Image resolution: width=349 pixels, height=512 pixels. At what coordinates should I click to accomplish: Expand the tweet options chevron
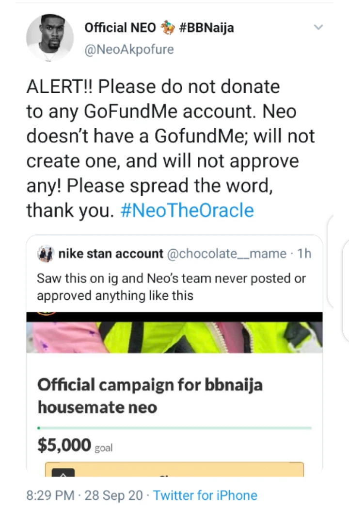point(318,28)
